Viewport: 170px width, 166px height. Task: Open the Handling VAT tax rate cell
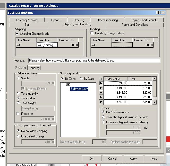click(x=122, y=45)
